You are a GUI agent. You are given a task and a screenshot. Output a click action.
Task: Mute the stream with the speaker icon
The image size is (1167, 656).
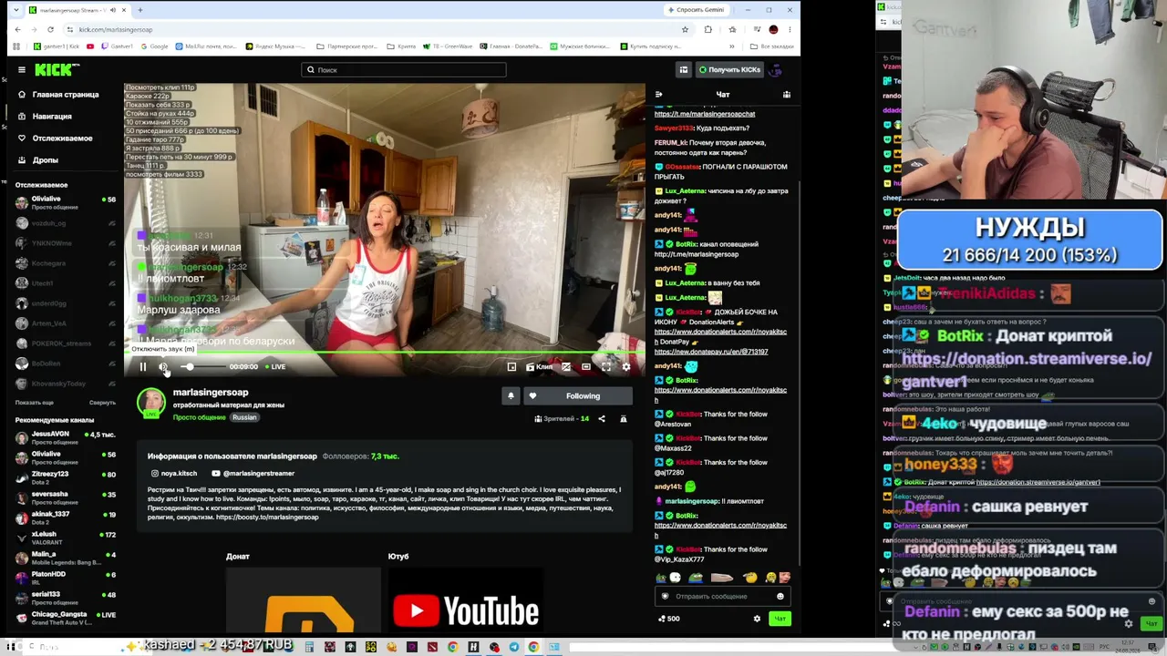[163, 367]
